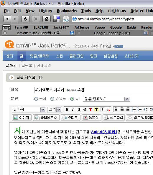
Task: Open the Bookmarks menu
Action: point(67,11)
